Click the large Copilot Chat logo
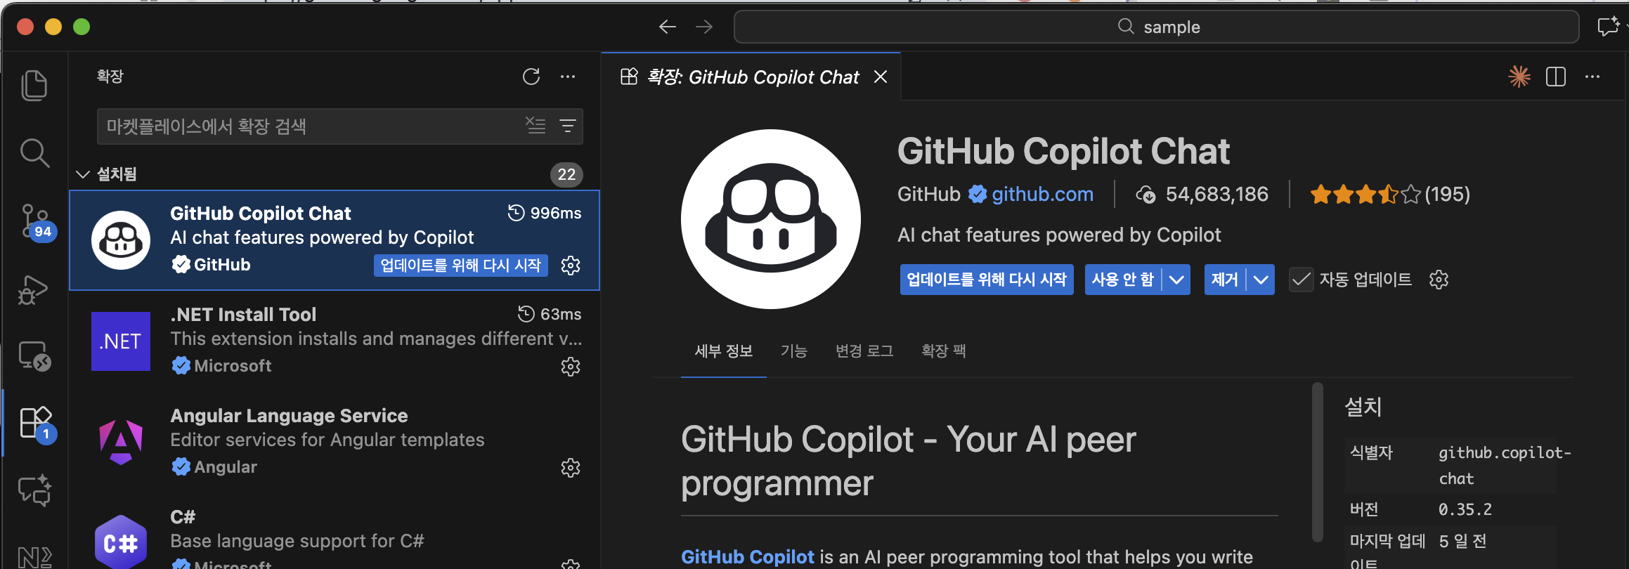This screenshot has width=1629, height=569. pos(771,219)
